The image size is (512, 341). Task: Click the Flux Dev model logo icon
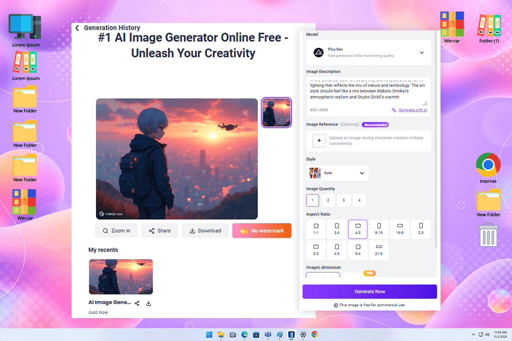318,52
